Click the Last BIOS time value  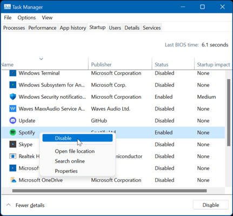215,45
